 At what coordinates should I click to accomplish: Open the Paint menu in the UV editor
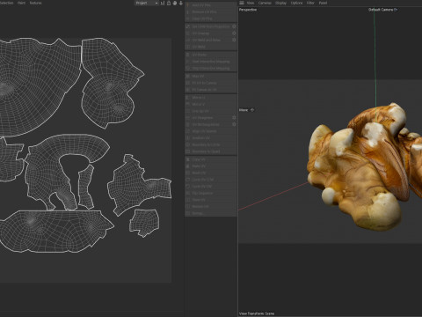tap(21, 3)
